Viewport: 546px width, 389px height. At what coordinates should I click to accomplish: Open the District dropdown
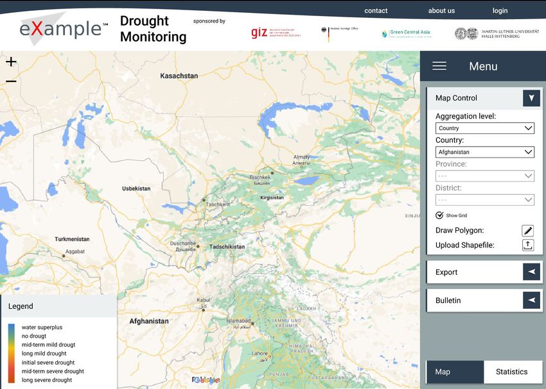485,200
